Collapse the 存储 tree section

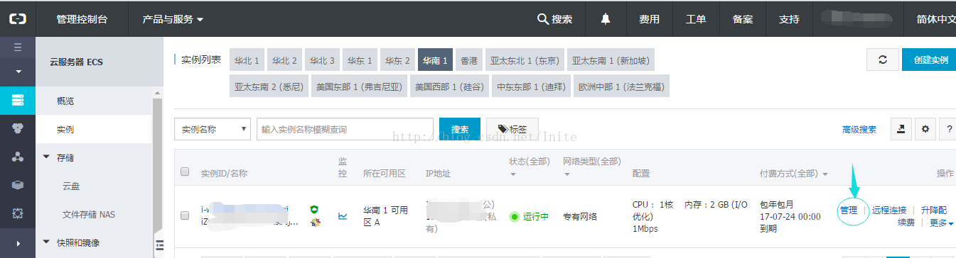(x=47, y=157)
